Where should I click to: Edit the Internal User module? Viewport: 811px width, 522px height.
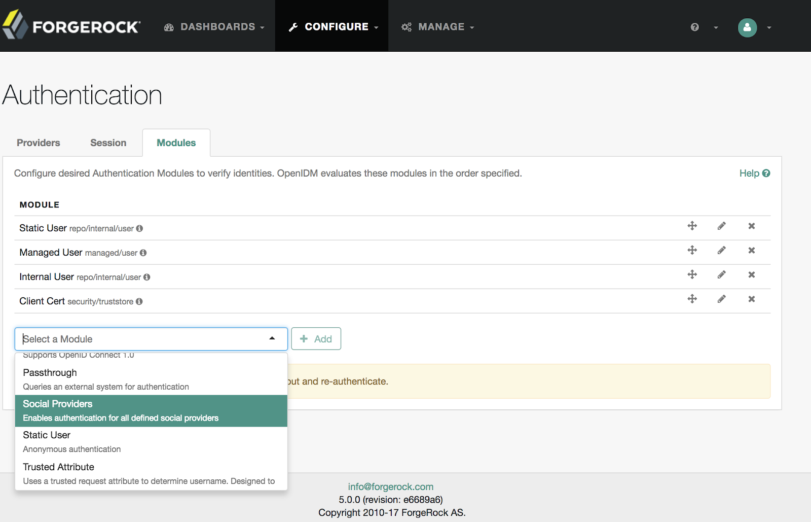722,274
